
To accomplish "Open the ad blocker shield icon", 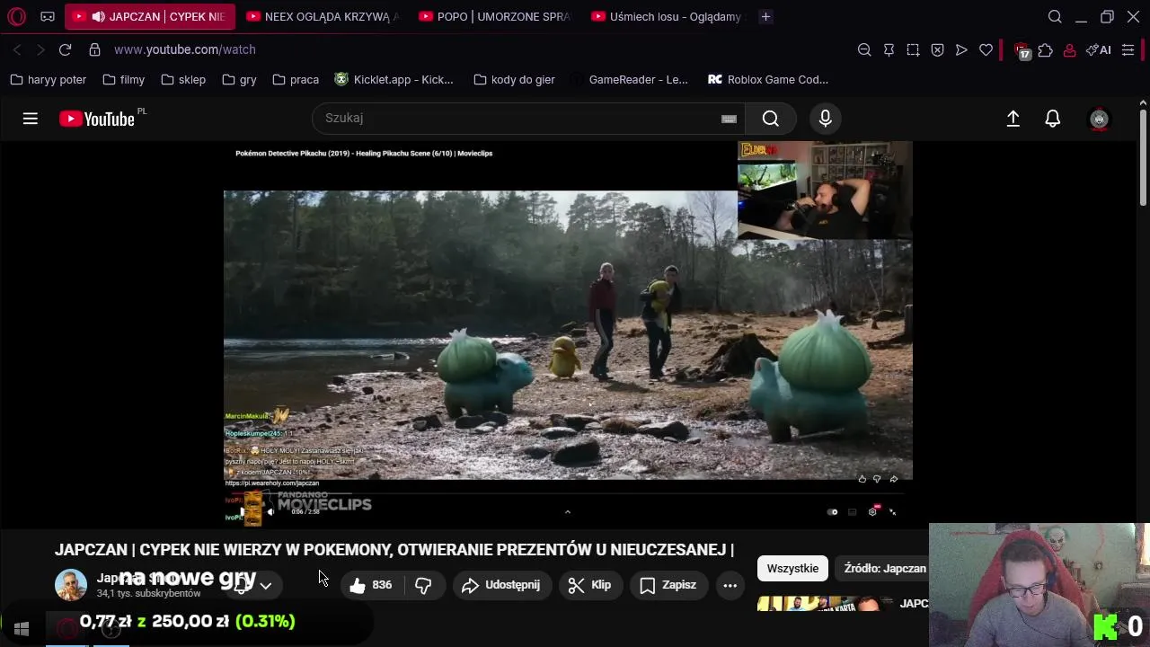I will 937,49.
